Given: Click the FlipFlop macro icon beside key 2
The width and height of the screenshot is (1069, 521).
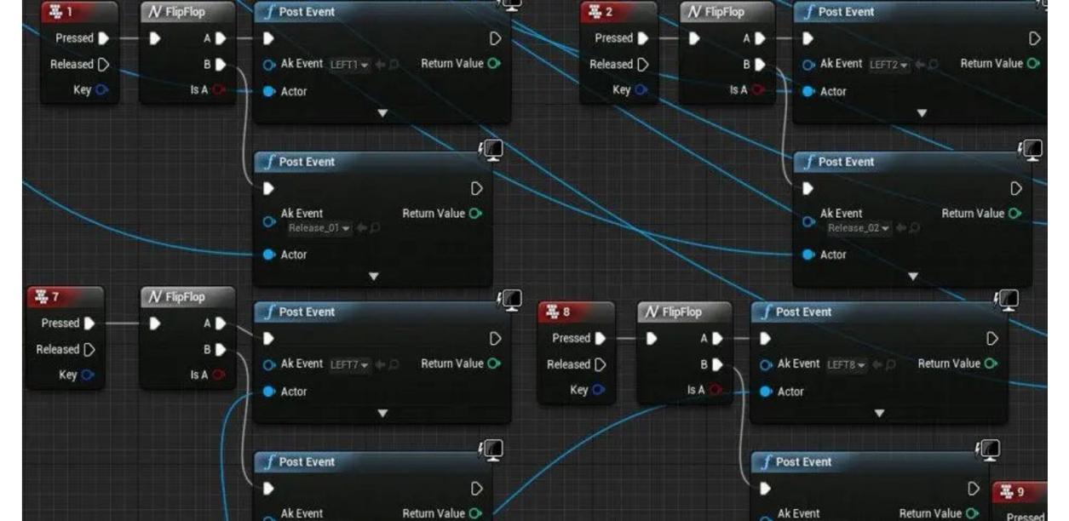Looking at the screenshot, I should coord(695,12).
